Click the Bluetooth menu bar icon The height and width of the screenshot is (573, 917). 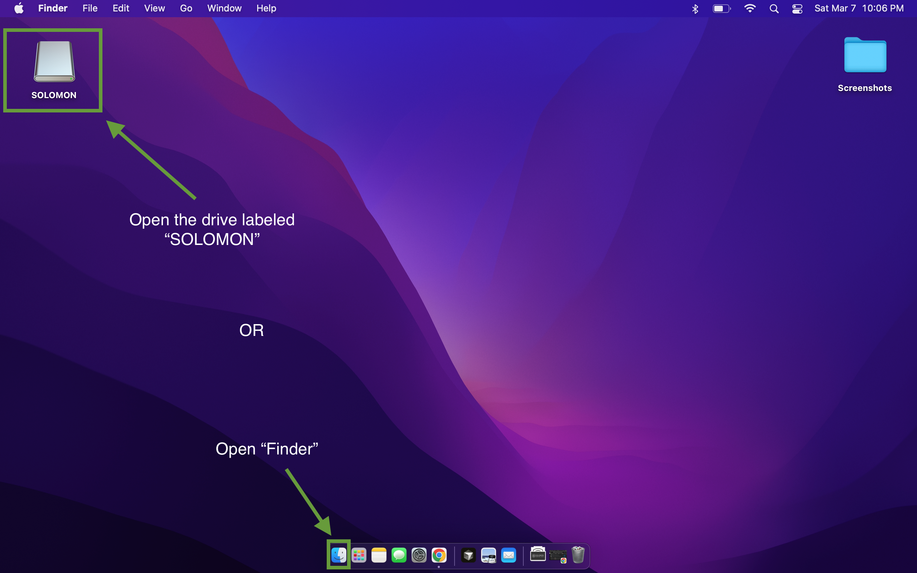pos(695,8)
